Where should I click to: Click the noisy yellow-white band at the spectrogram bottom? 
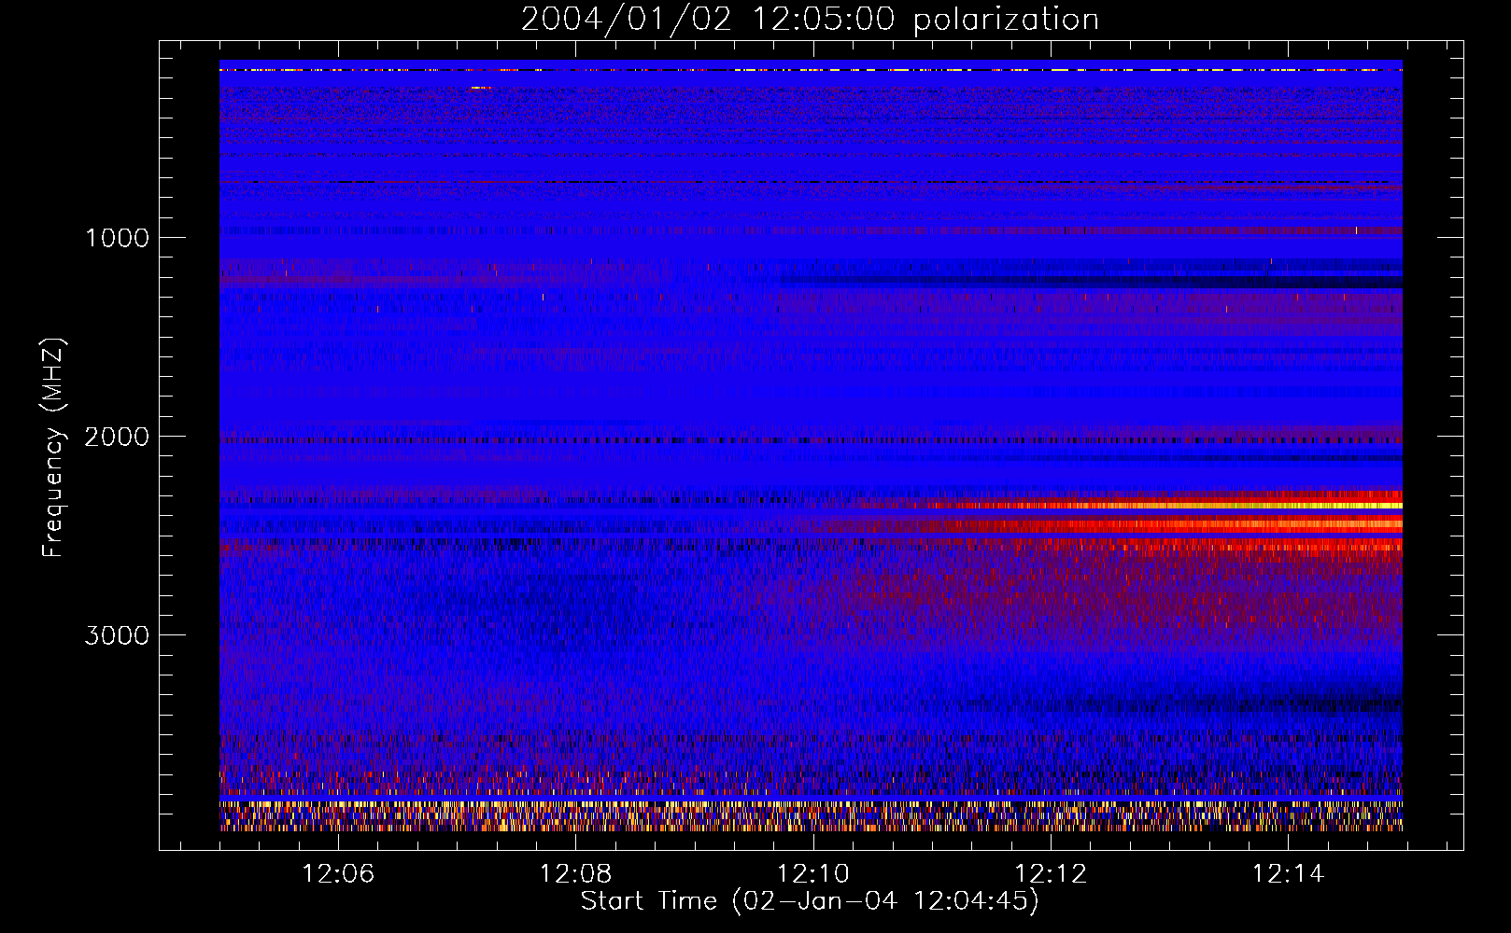point(811,815)
